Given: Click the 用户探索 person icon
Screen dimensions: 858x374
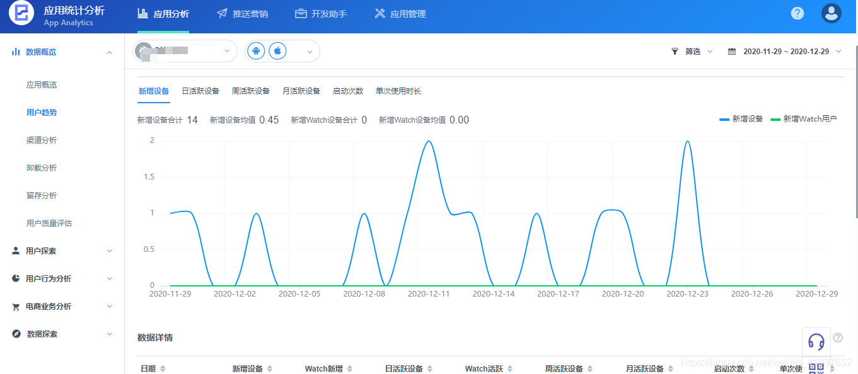Looking at the screenshot, I should coord(16,251).
